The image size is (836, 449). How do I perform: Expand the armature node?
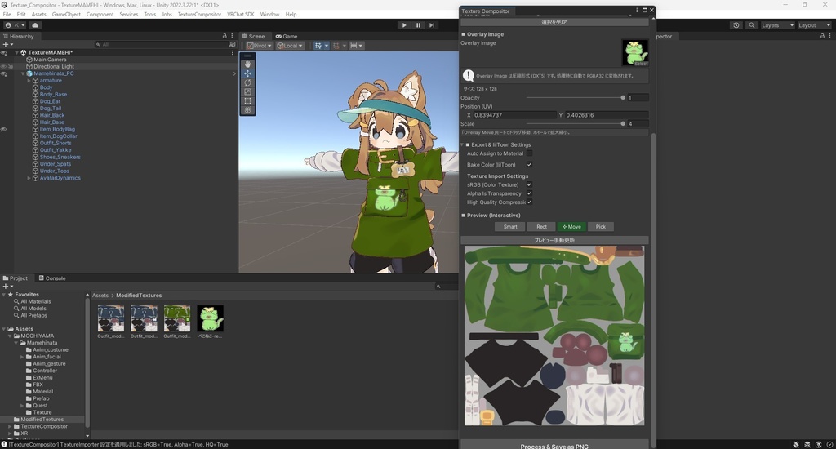[29, 81]
